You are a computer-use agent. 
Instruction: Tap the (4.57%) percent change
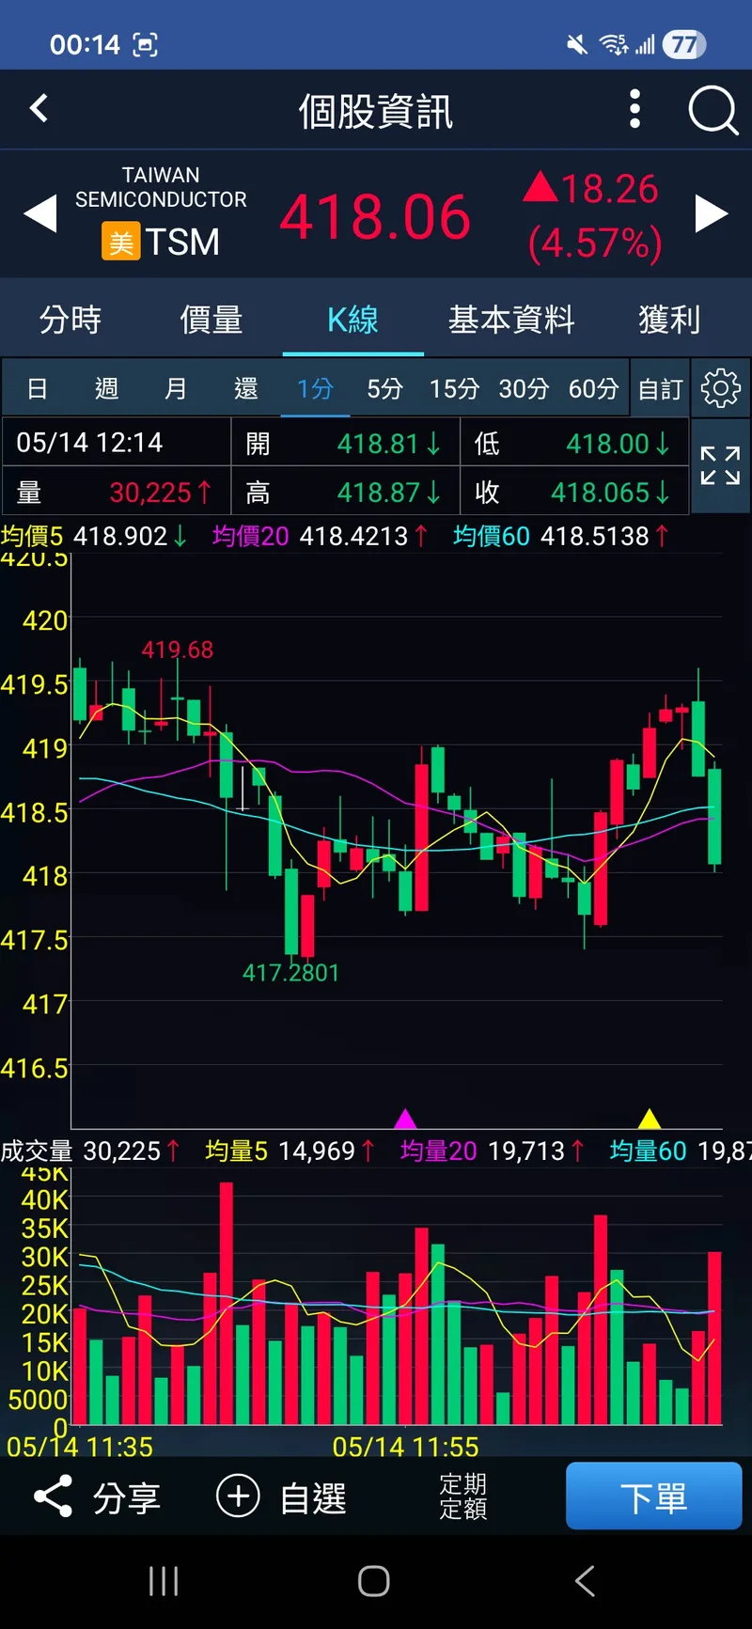595,243
